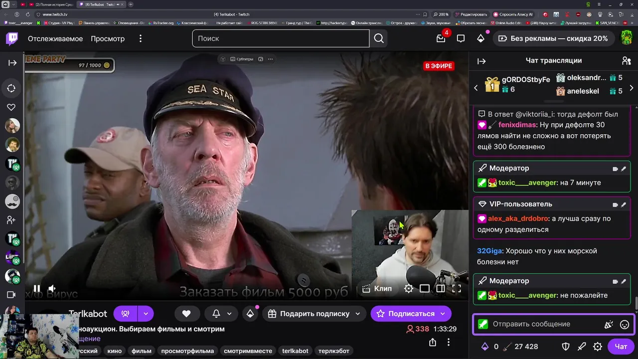Toggle the shield mode icon below chat
Viewport: 638px width, 359px height.
coord(566,347)
